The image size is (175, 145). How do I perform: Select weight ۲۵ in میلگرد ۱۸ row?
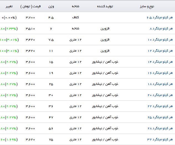coord(51,84)
